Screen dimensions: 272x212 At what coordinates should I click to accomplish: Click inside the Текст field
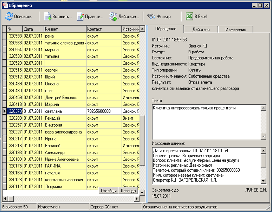[206, 122]
